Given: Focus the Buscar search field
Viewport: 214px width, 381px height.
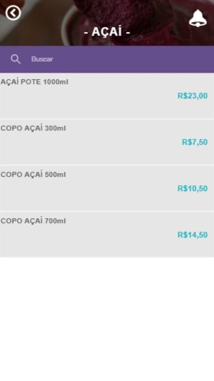Looking at the screenshot, I should coord(92,59).
